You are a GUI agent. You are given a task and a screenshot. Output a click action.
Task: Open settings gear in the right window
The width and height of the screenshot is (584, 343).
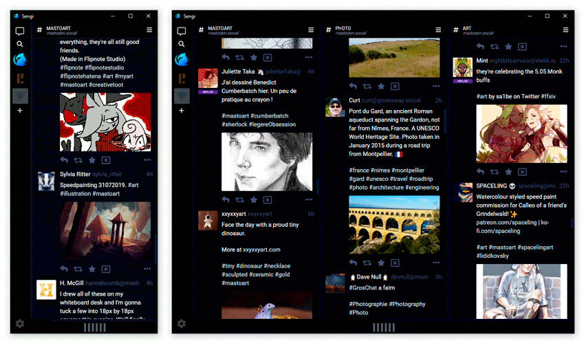point(182,323)
